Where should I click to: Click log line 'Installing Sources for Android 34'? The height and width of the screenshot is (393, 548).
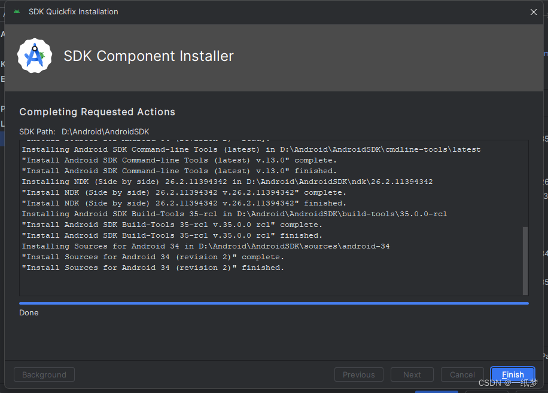(206, 247)
